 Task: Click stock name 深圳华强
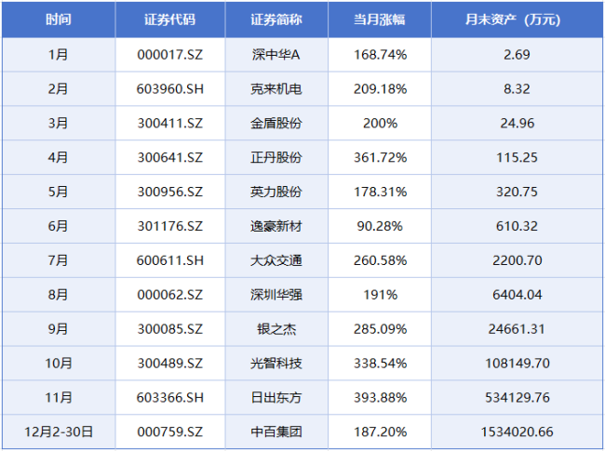(x=276, y=295)
